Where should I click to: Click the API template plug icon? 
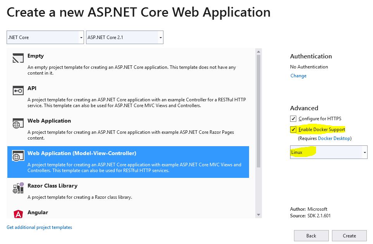click(x=19, y=90)
